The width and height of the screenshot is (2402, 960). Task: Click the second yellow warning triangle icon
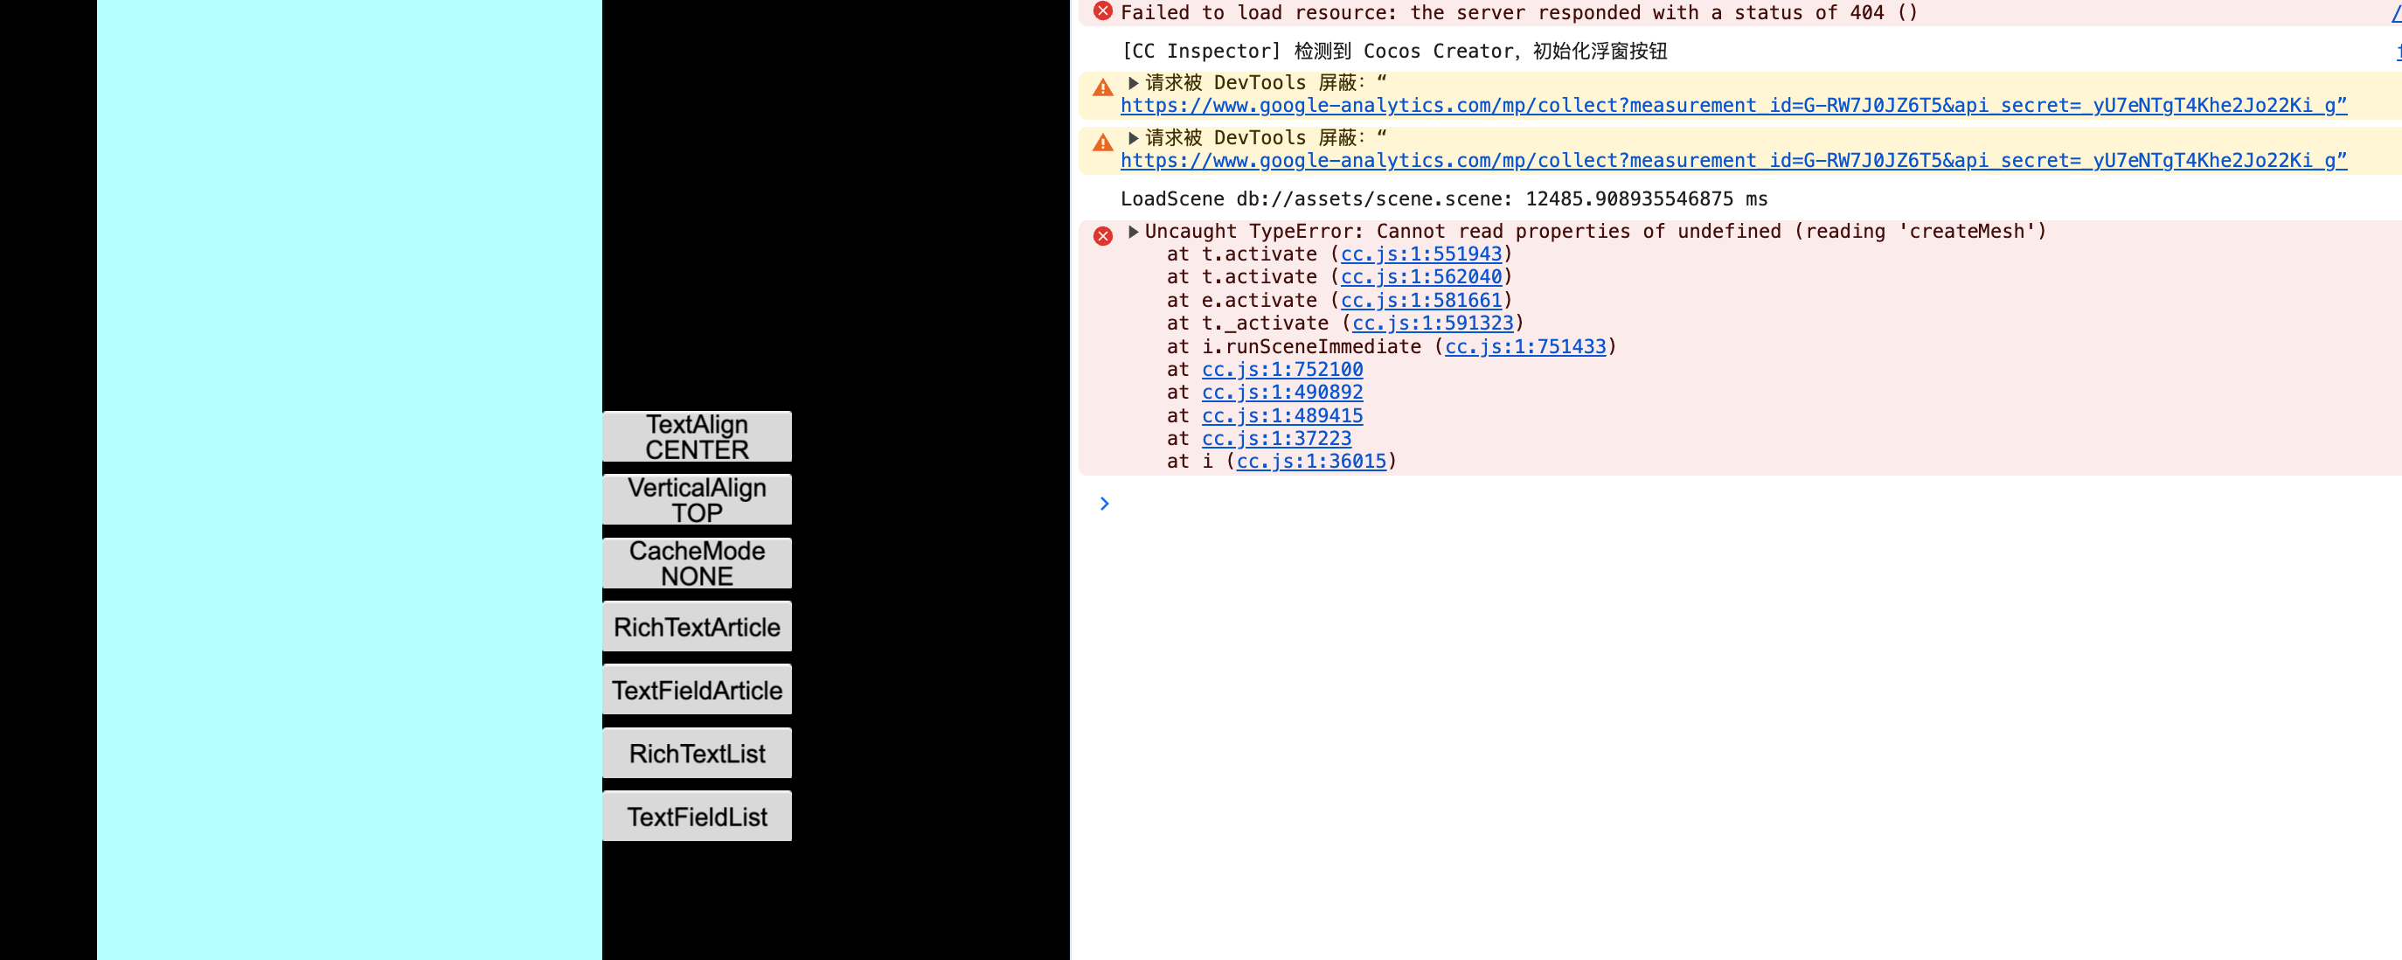point(1103,143)
